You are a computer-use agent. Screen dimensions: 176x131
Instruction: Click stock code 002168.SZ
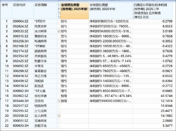tap(20, 46)
